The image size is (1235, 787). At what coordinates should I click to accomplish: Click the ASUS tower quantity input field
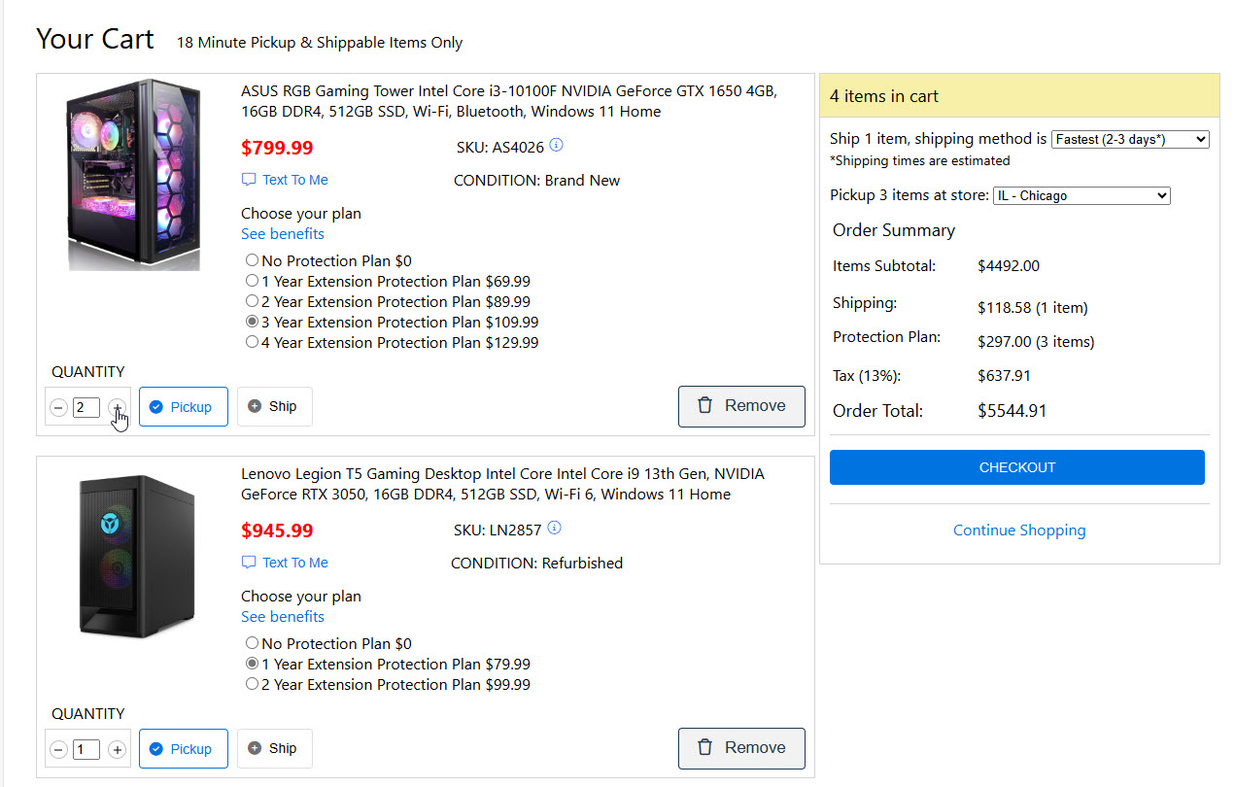pos(86,407)
